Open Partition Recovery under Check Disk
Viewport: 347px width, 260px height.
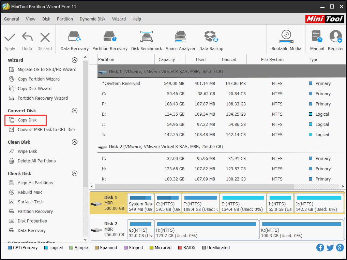pyautogui.click(x=31, y=212)
